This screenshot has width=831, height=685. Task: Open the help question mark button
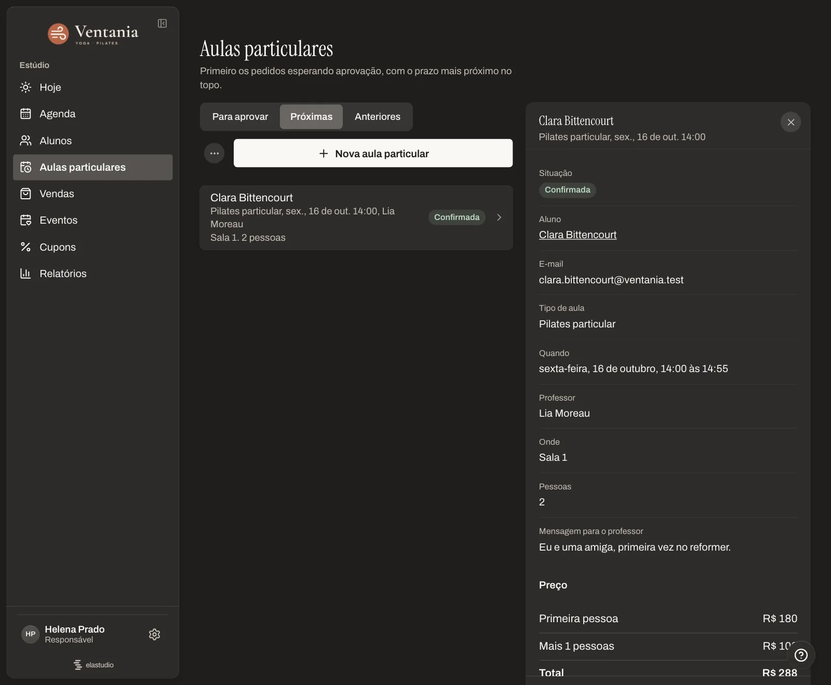click(801, 655)
